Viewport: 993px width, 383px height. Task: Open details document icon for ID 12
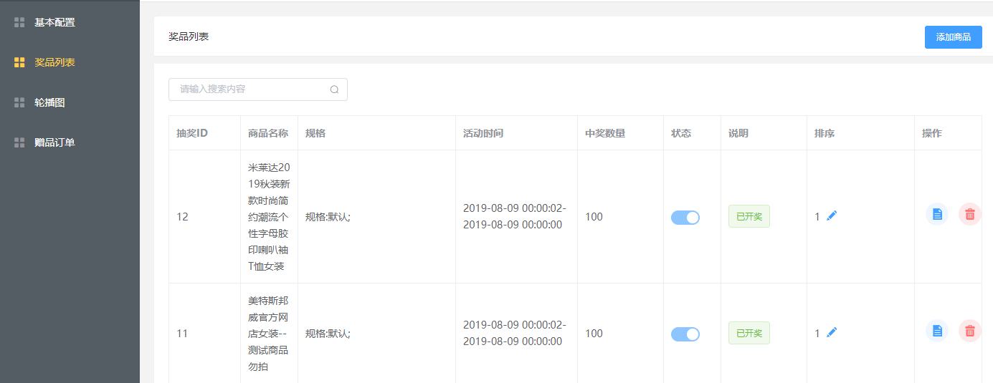coord(936,214)
